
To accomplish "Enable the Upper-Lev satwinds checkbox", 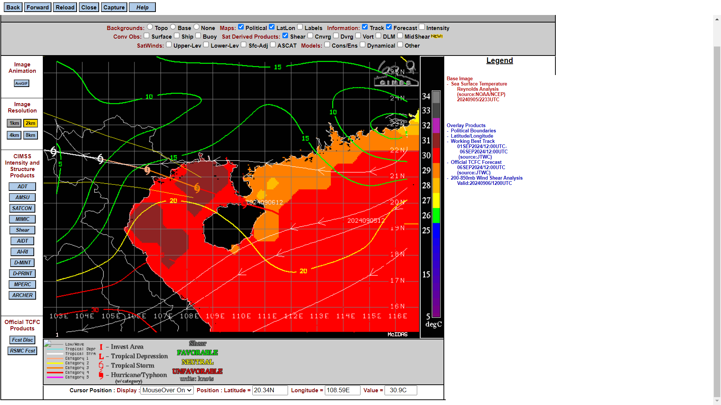I will [169, 45].
